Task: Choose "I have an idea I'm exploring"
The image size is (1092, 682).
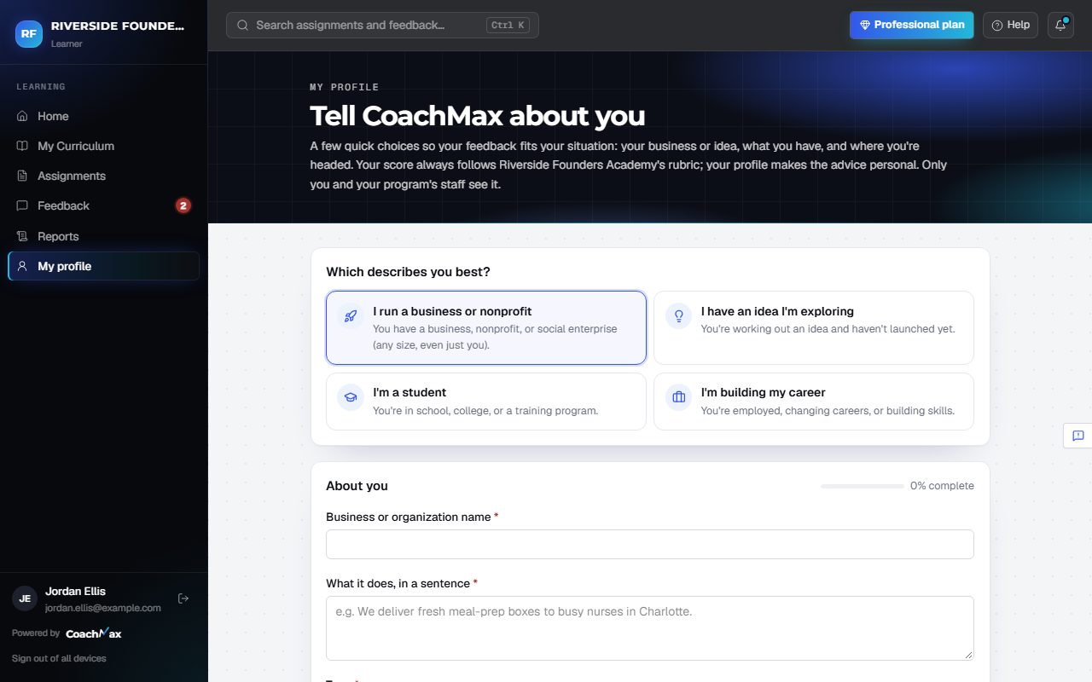Action: (814, 328)
